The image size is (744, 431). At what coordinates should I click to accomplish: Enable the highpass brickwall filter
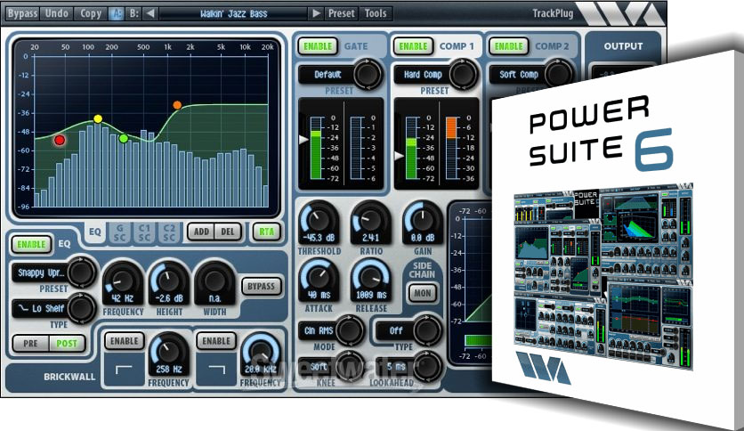[125, 341]
